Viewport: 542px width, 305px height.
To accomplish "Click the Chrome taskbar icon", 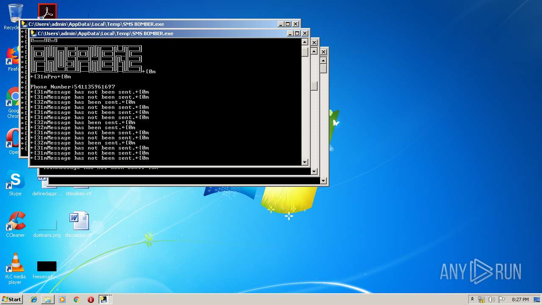I will tap(77, 299).
